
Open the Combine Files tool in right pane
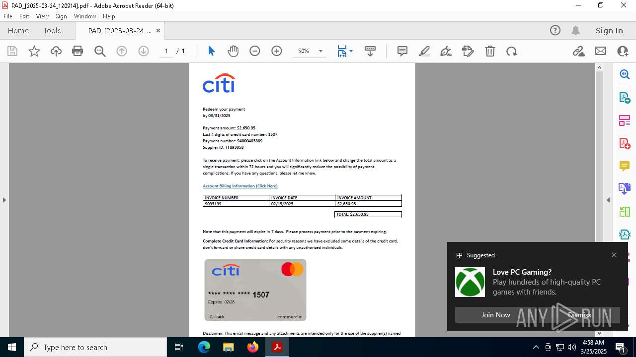point(625,188)
